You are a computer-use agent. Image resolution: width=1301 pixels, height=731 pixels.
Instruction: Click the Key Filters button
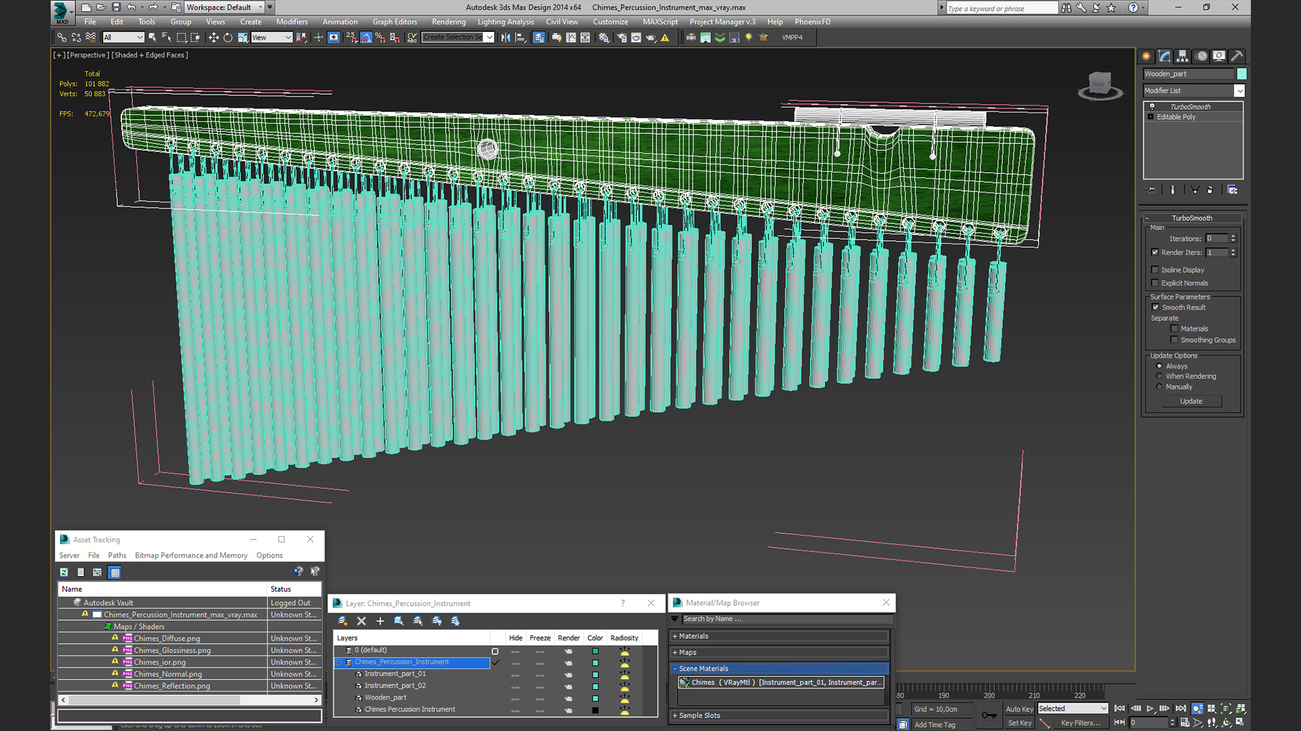coord(1081,723)
